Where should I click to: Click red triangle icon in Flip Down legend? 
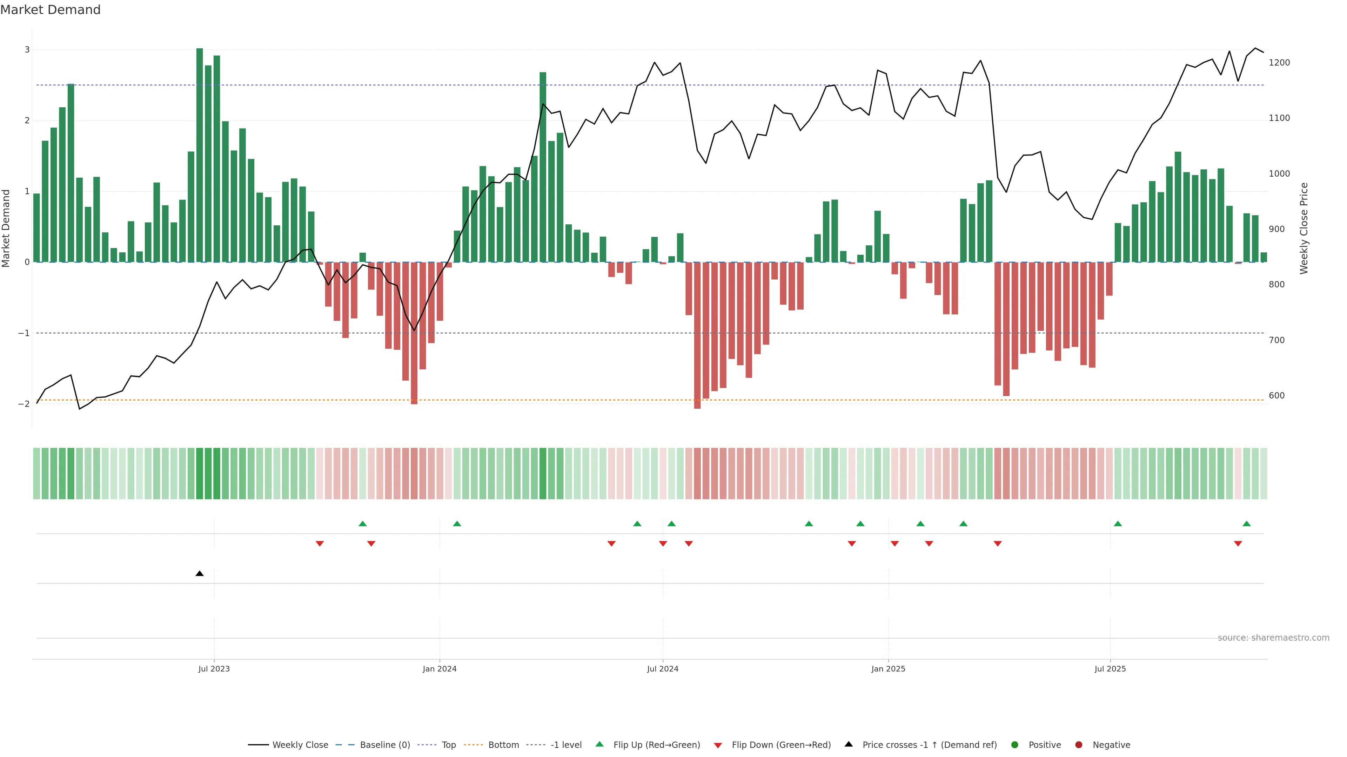pyautogui.click(x=718, y=745)
